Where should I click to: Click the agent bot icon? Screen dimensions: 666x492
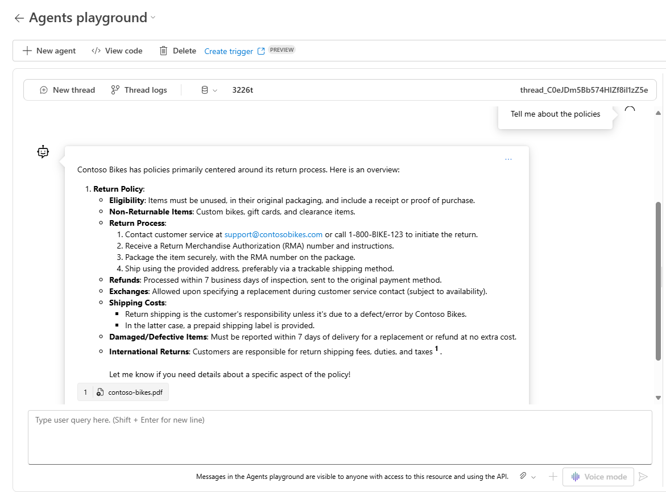[43, 152]
